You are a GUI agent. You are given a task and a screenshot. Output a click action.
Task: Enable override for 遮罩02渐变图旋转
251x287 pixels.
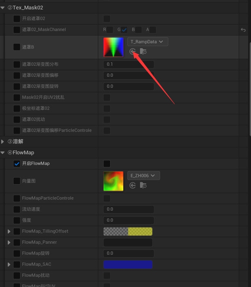[17, 87]
